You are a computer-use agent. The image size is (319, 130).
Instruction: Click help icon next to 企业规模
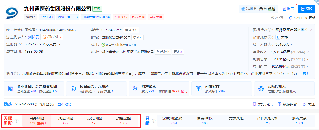pyautogui.click(x=270, y=37)
